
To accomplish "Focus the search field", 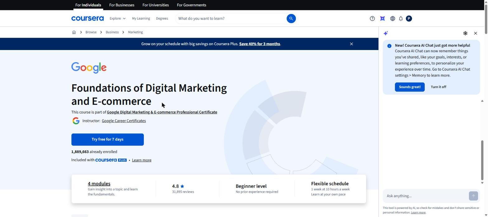I will (x=231, y=19).
